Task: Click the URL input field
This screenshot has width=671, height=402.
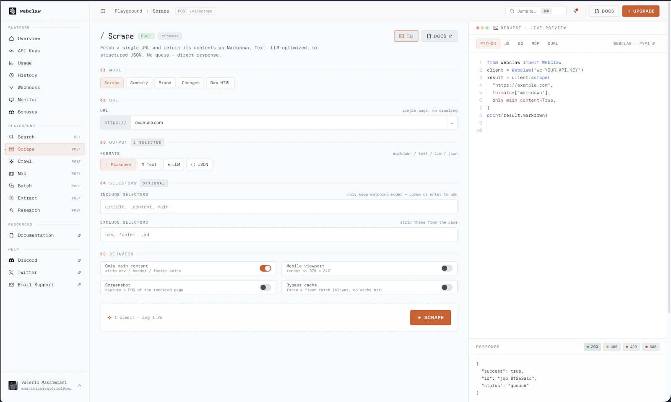Action: point(289,123)
